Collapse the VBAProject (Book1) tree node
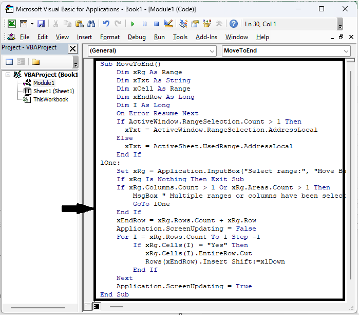 [8, 75]
